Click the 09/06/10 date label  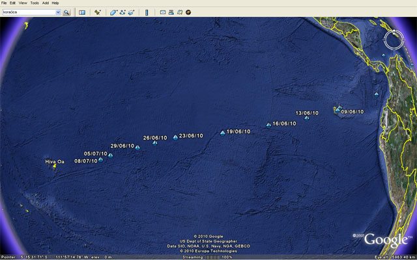pyautogui.click(x=352, y=112)
